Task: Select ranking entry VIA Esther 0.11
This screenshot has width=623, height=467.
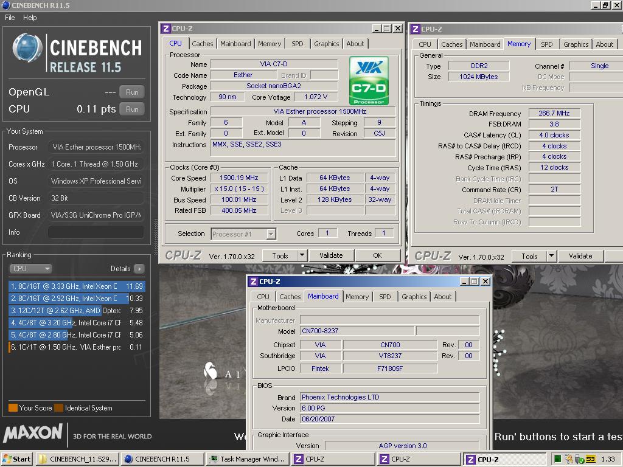Action: tap(77, 347)
